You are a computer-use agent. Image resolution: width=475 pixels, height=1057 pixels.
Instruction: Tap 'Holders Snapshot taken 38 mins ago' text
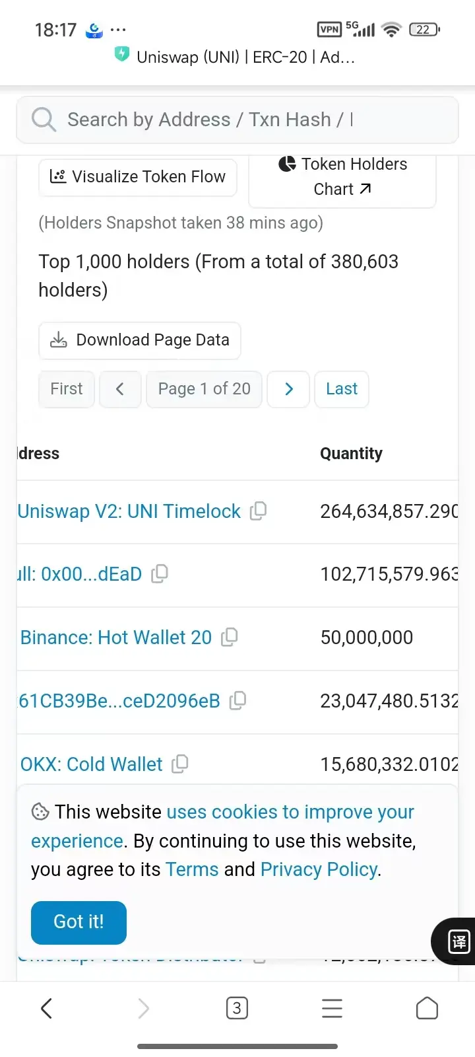click(181, 223)
